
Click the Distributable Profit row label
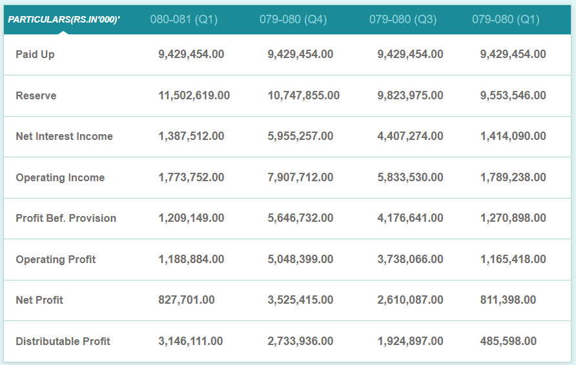pyautogui.click(x=63, y=341)
